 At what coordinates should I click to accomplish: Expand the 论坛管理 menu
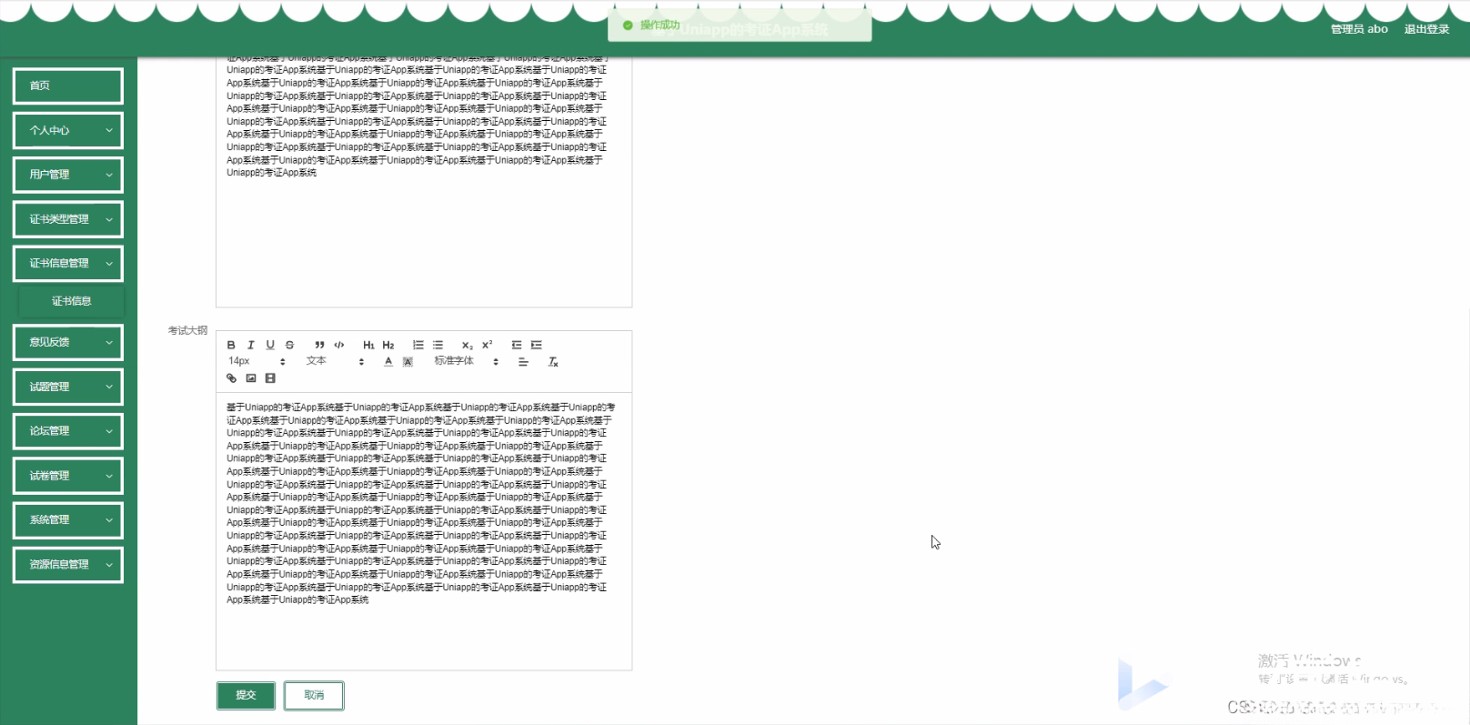pyautogui.click(x=68, y=431)
